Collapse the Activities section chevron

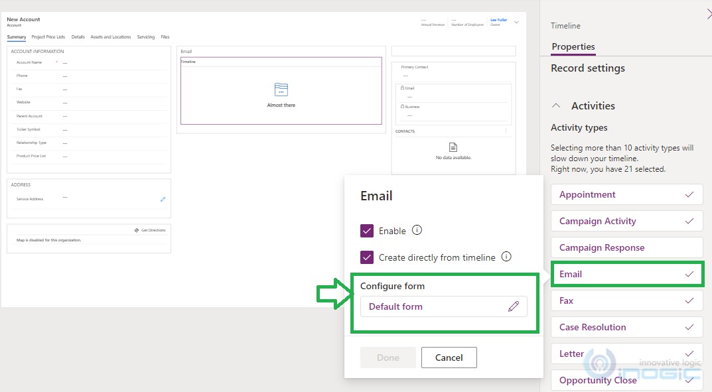click(558, 106)
